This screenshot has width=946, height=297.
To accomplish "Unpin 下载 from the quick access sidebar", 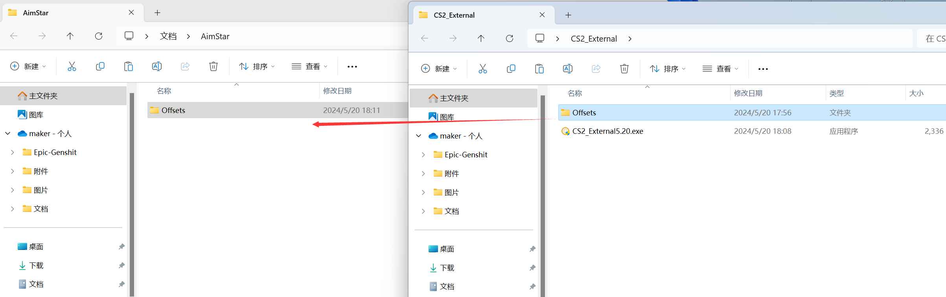I will tap(121, 265).
